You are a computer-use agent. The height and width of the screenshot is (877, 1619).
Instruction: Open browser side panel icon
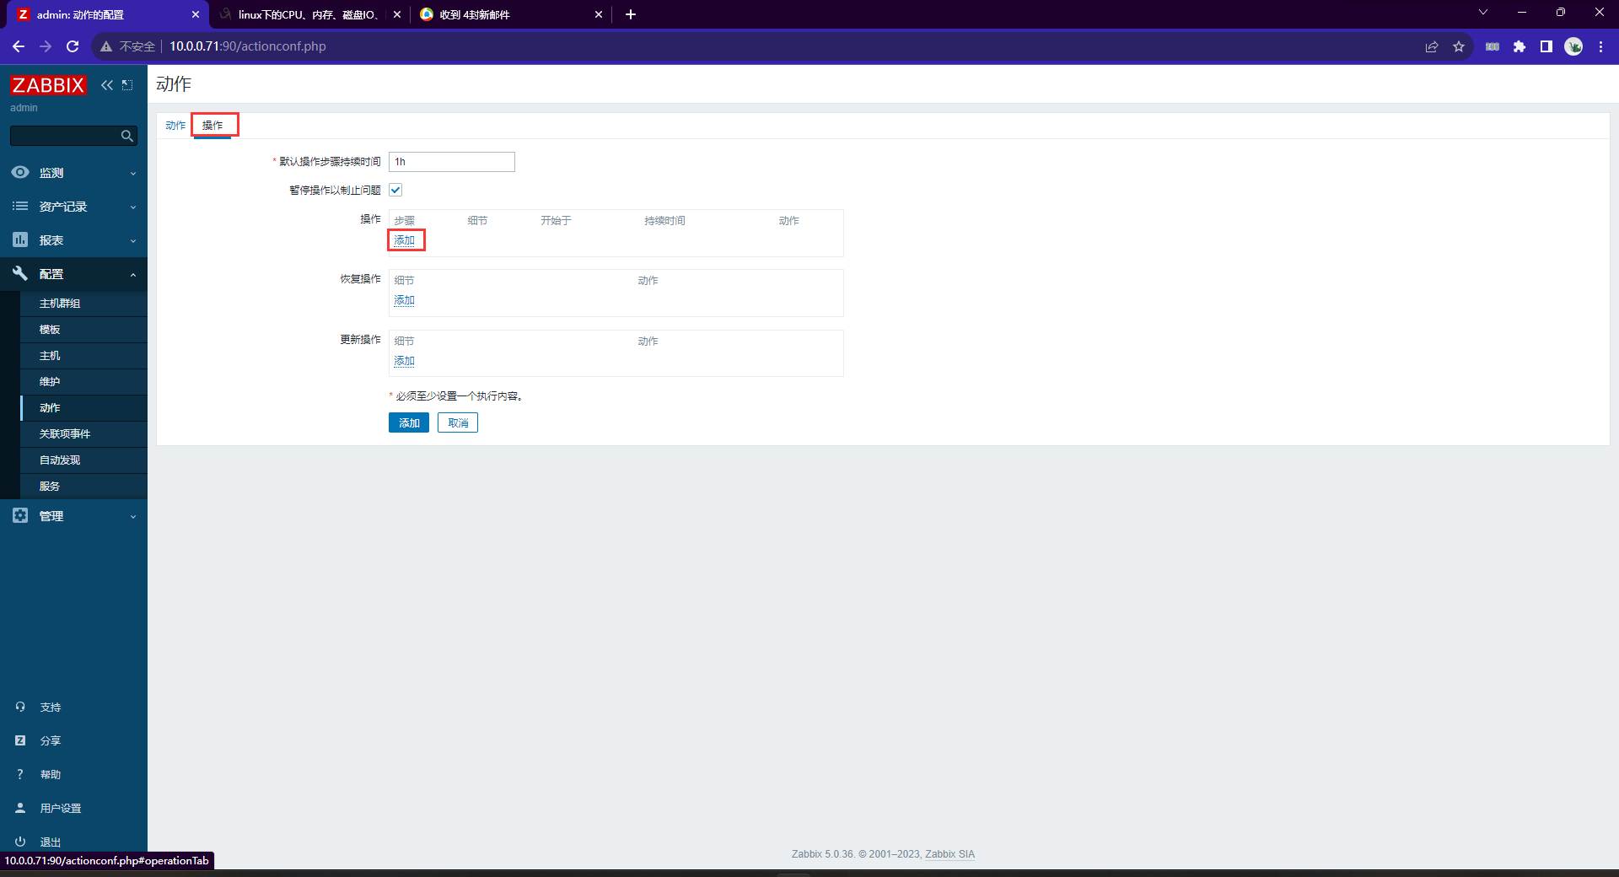coord(1546,46)
